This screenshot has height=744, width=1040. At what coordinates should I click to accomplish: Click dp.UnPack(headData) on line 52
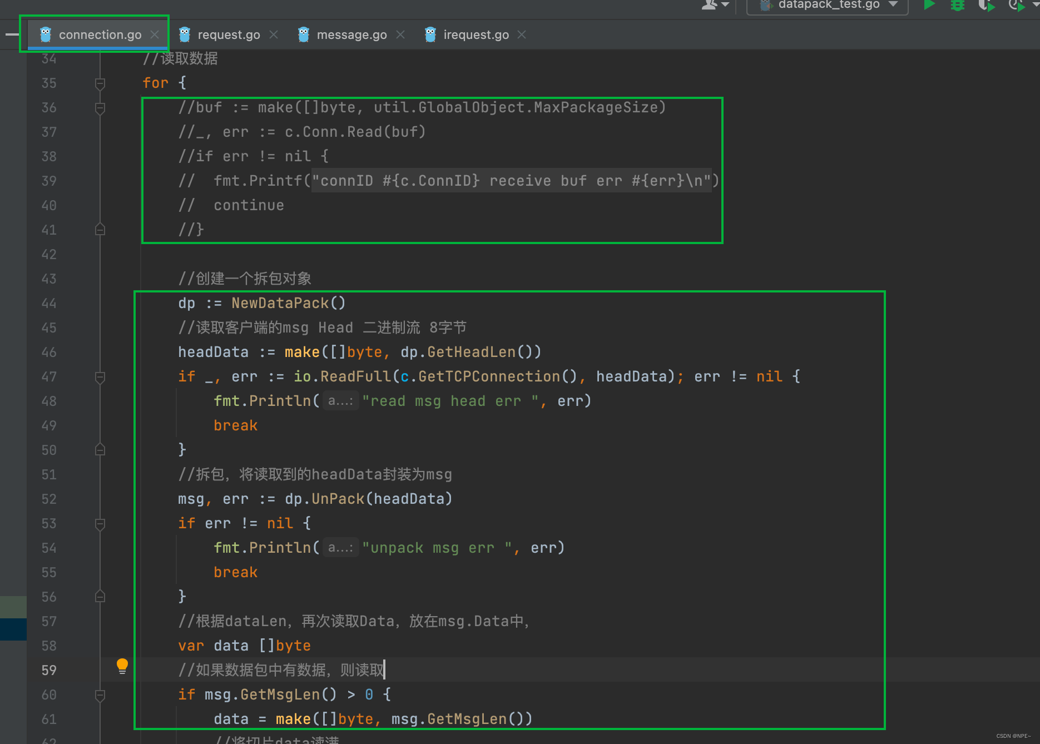tap(369, 499)
